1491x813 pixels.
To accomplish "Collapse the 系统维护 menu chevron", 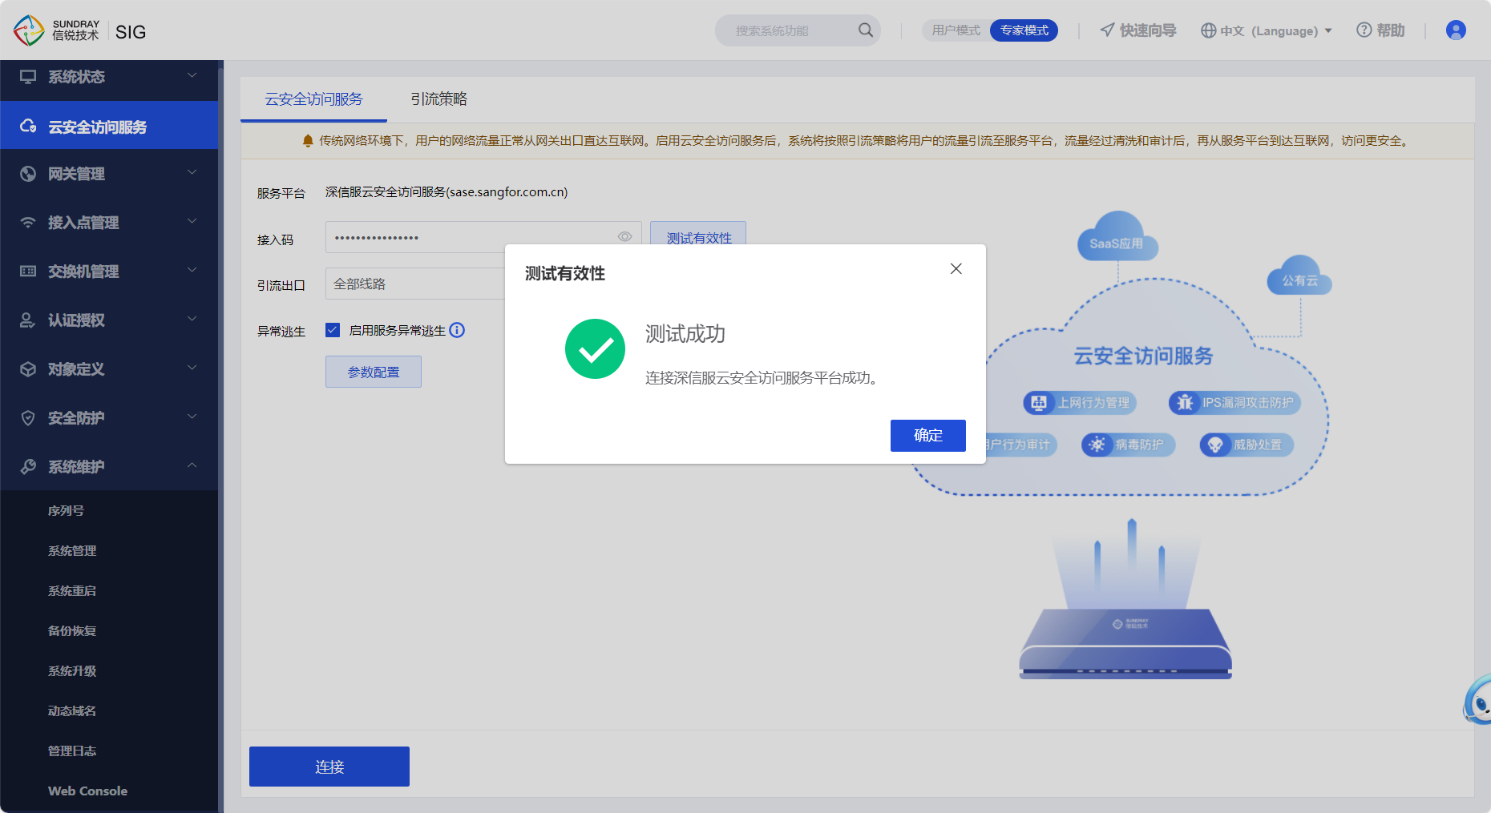I will (192, 466).
